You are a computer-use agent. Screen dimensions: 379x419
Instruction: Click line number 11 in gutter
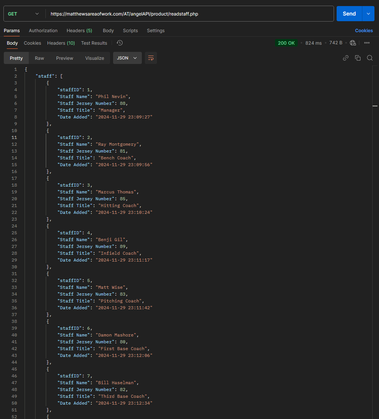14,137
